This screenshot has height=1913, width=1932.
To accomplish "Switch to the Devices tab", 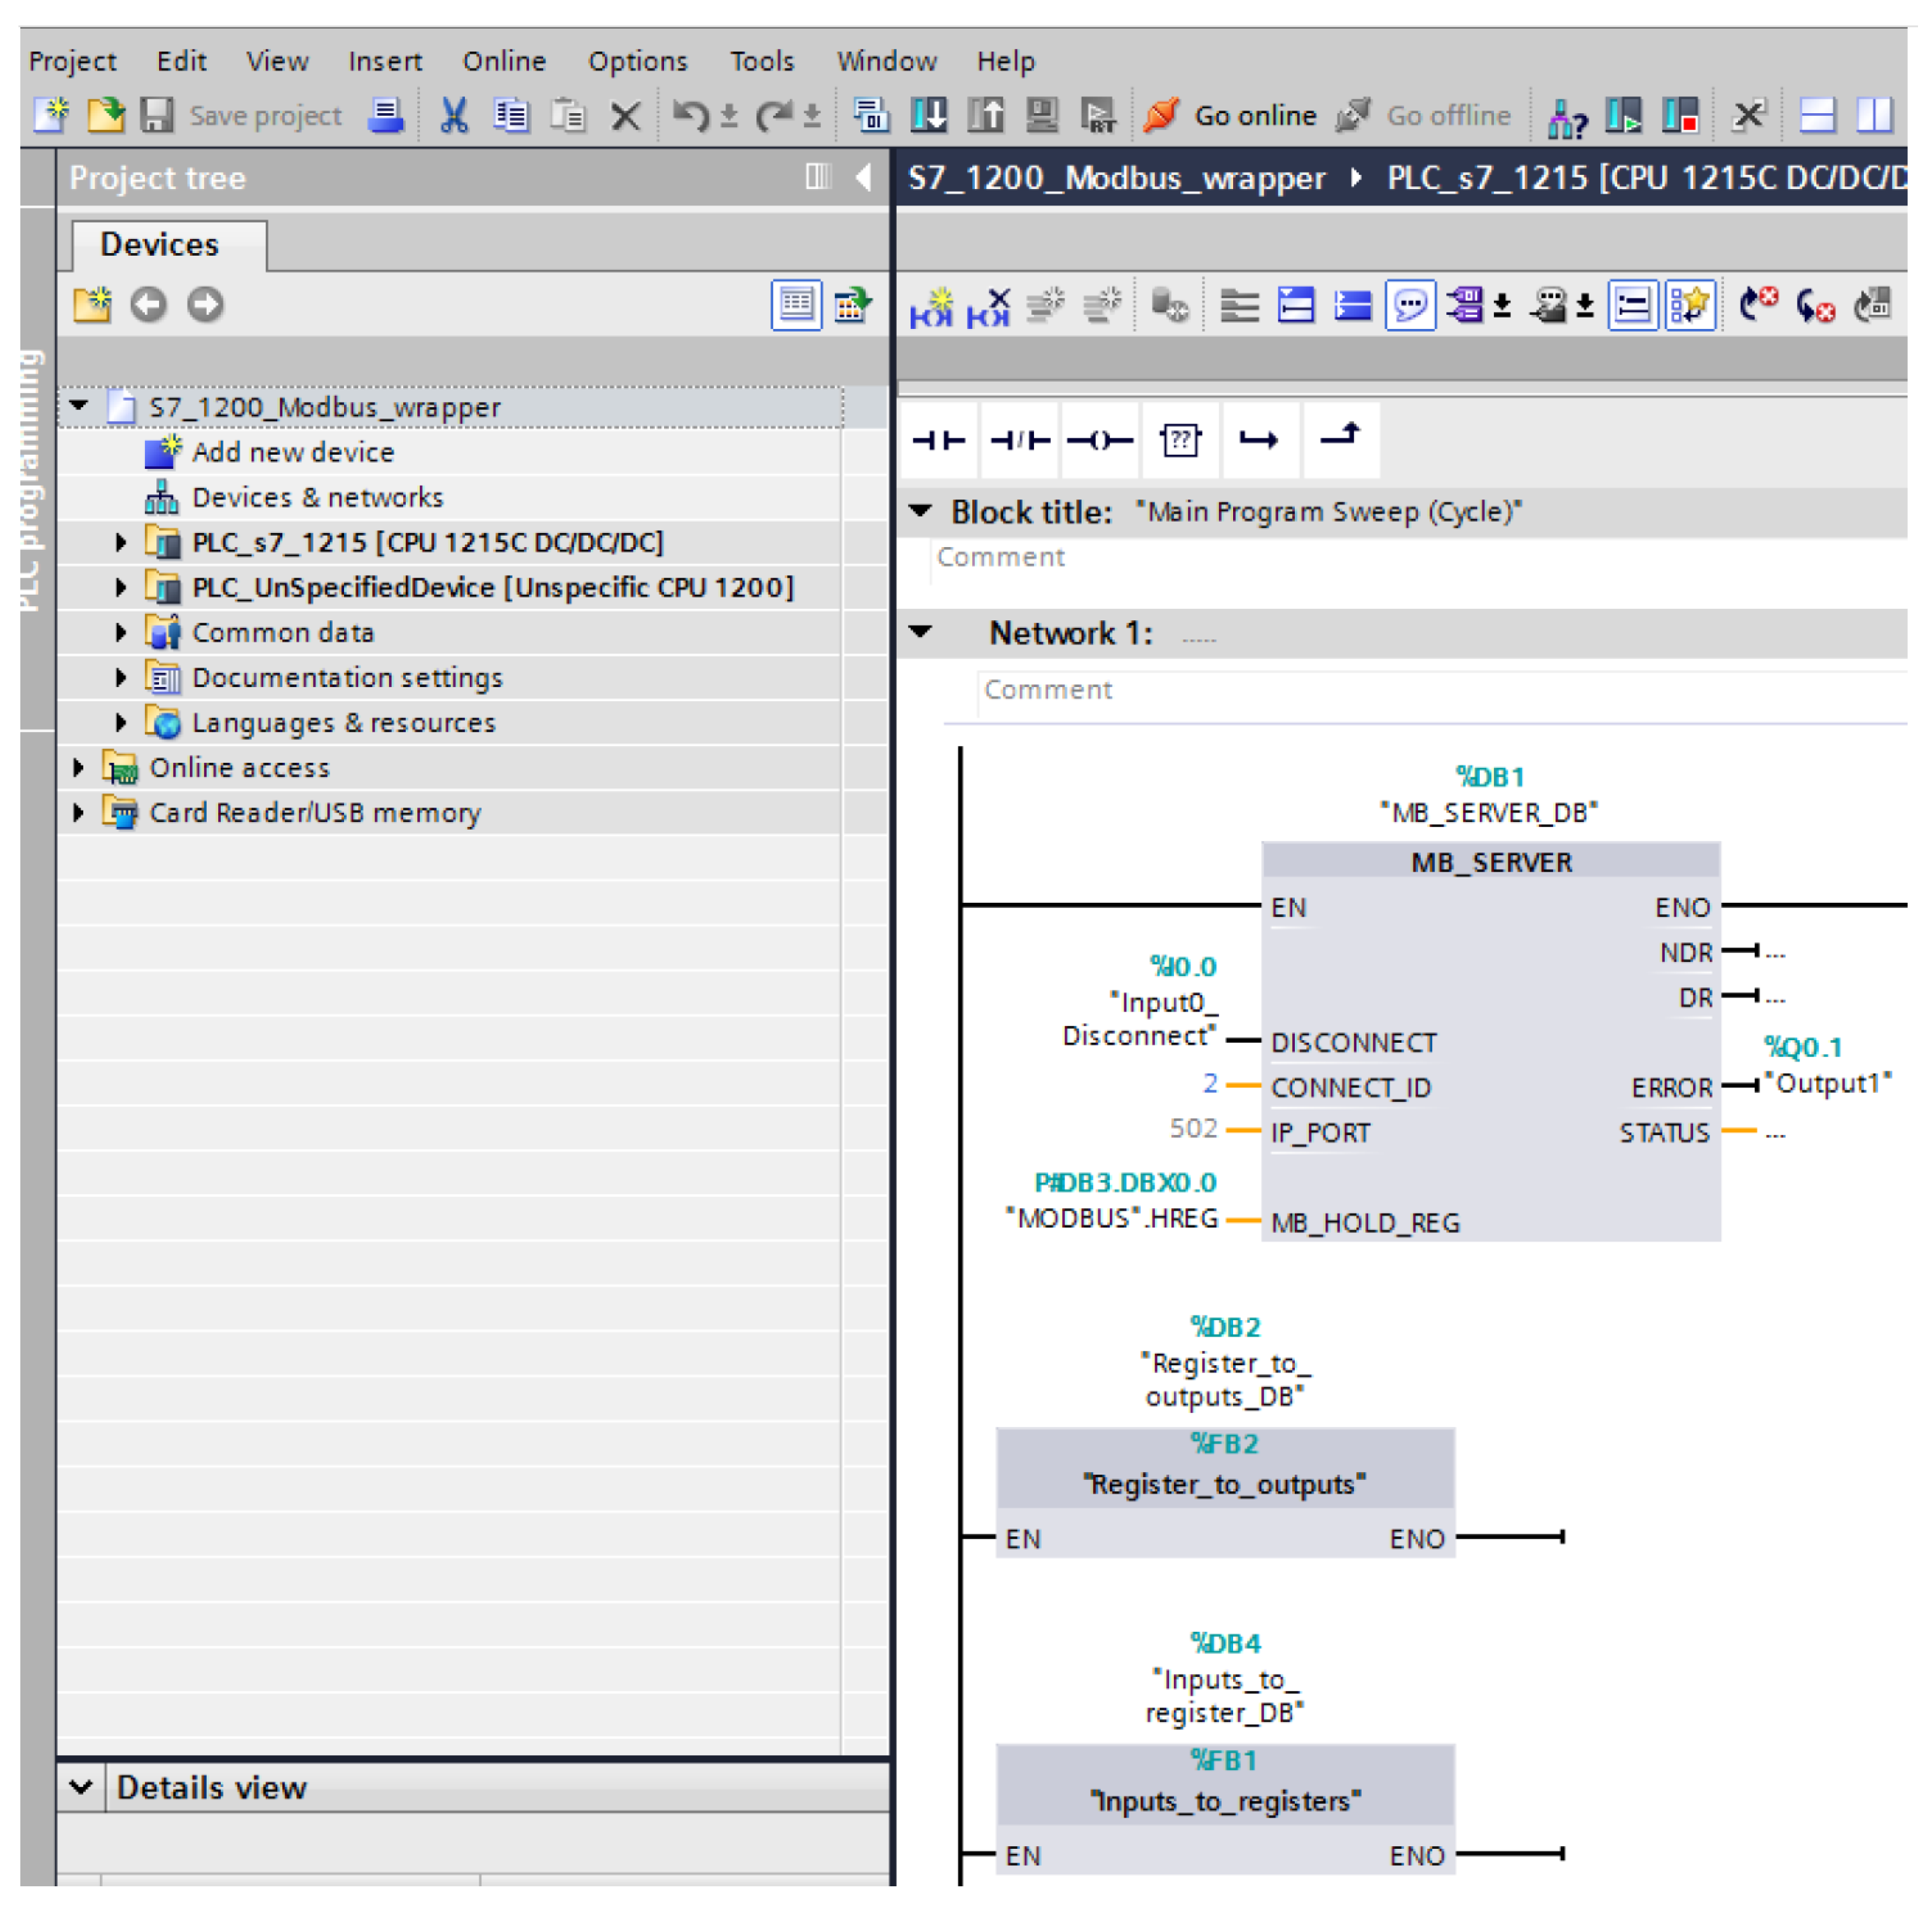I will (160, 244).
